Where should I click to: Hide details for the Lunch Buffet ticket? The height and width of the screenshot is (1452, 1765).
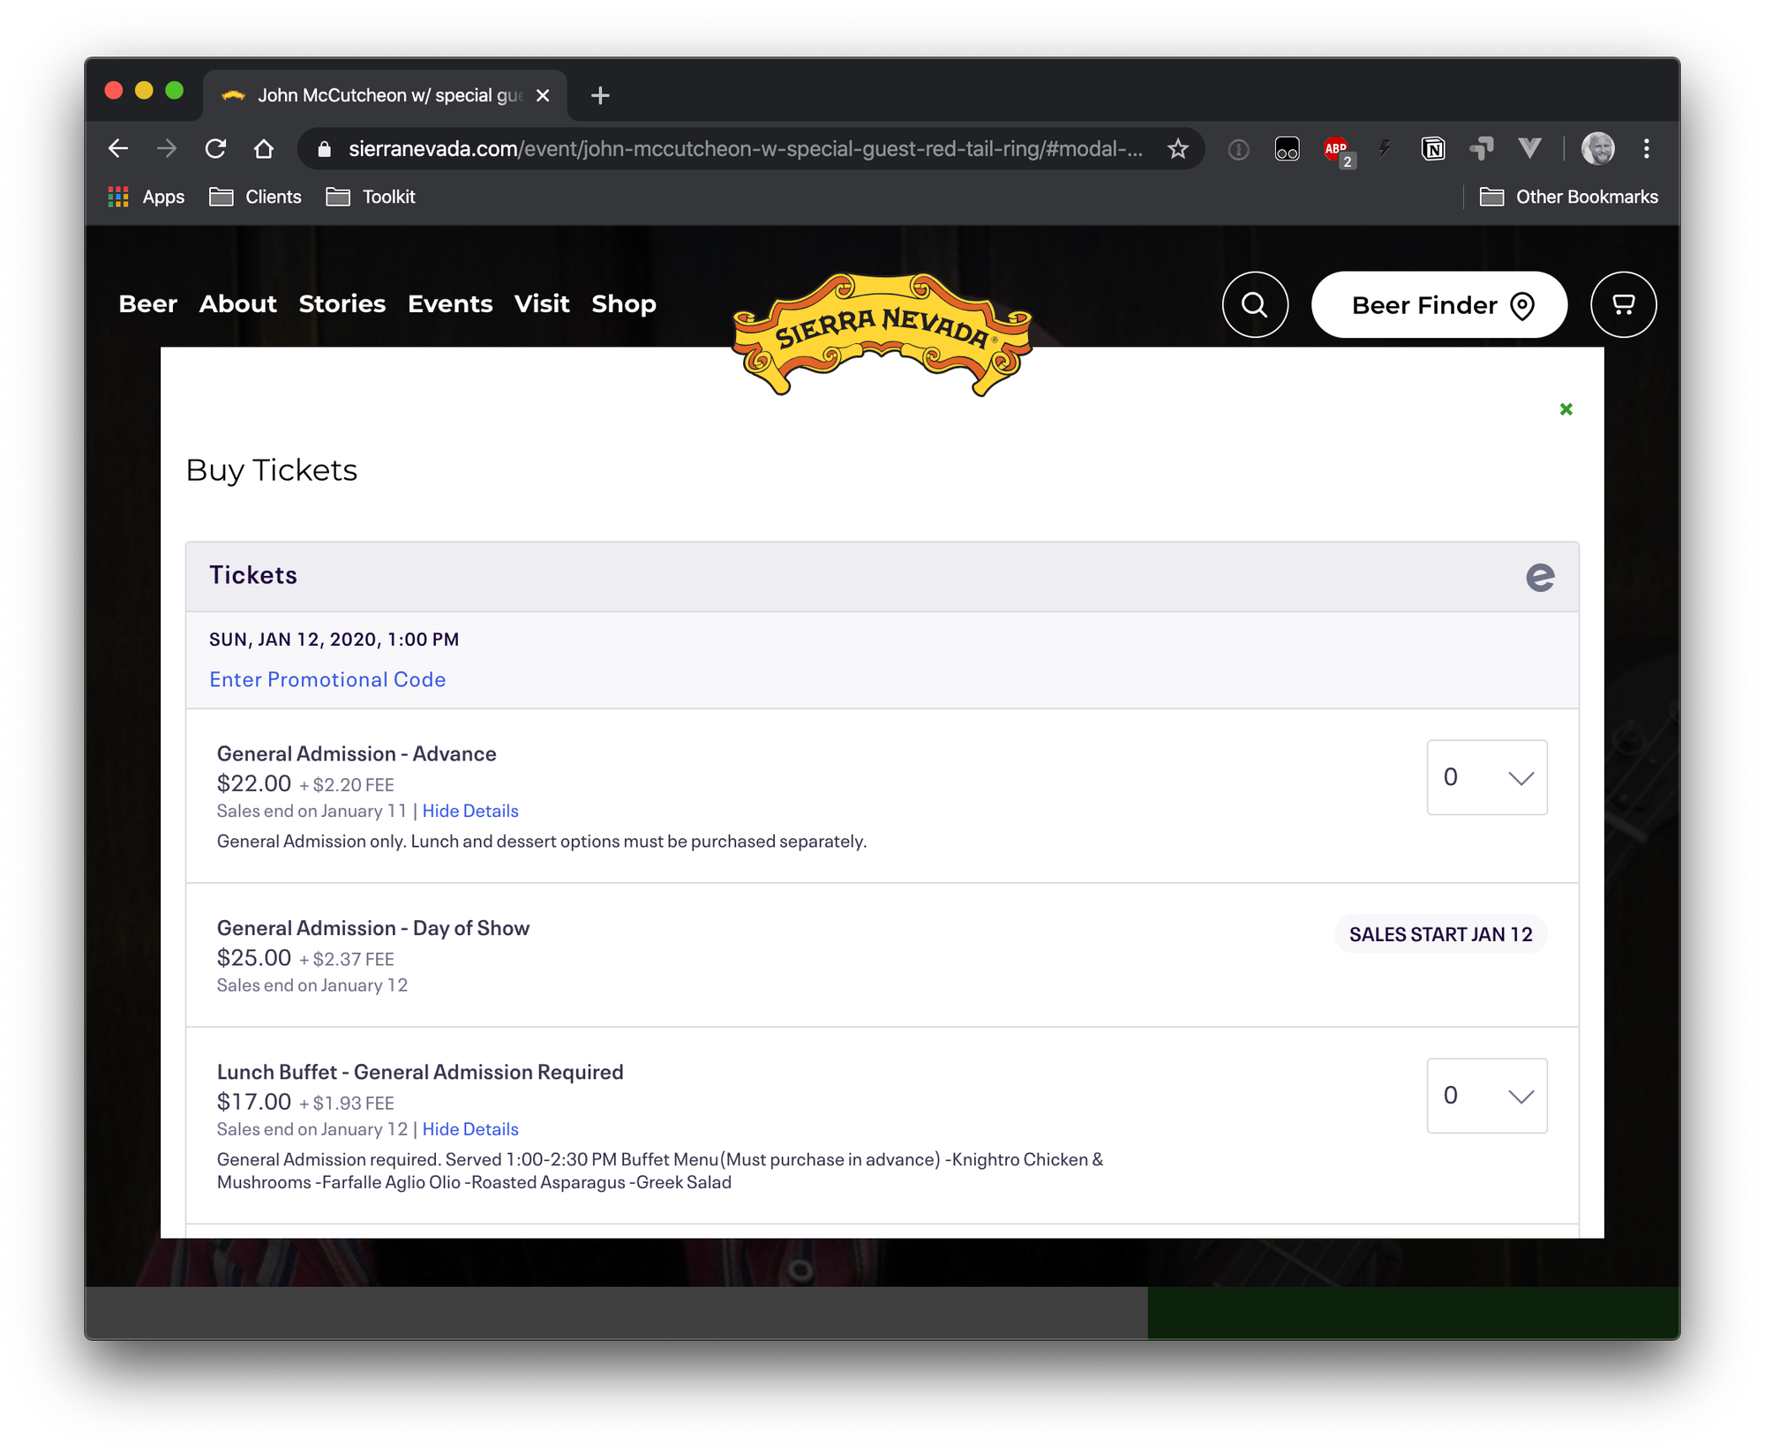(470, 1129)
